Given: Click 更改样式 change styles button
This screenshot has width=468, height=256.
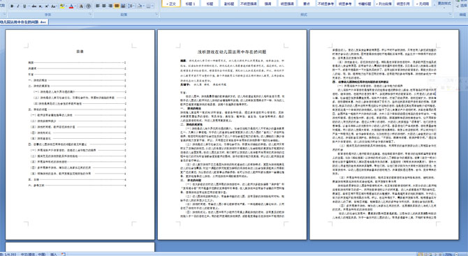Looking at the screenshot, I should pyautogui.click(x=444, y=4).
